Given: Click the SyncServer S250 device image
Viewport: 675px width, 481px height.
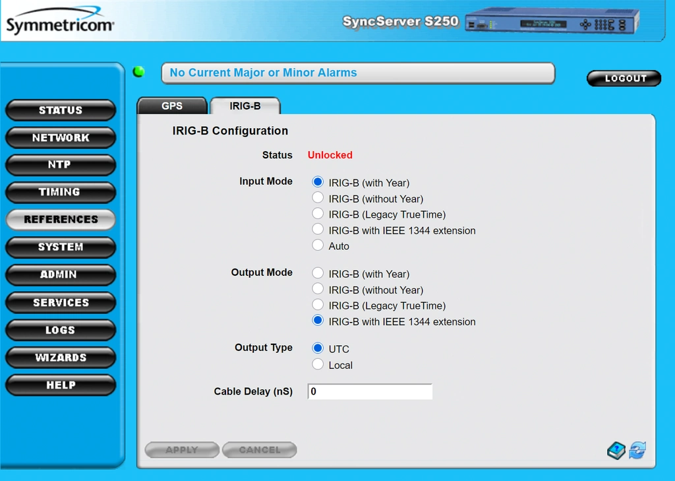Looking at the screenshot, I should [552, 22].
